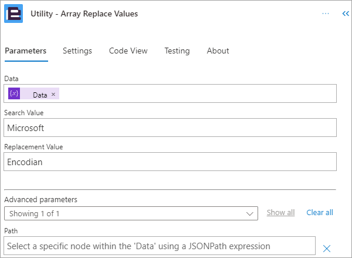This screenshot has height=258, width=352.
Task: Open the ellipsis more options menu
Action: [325, 14]
